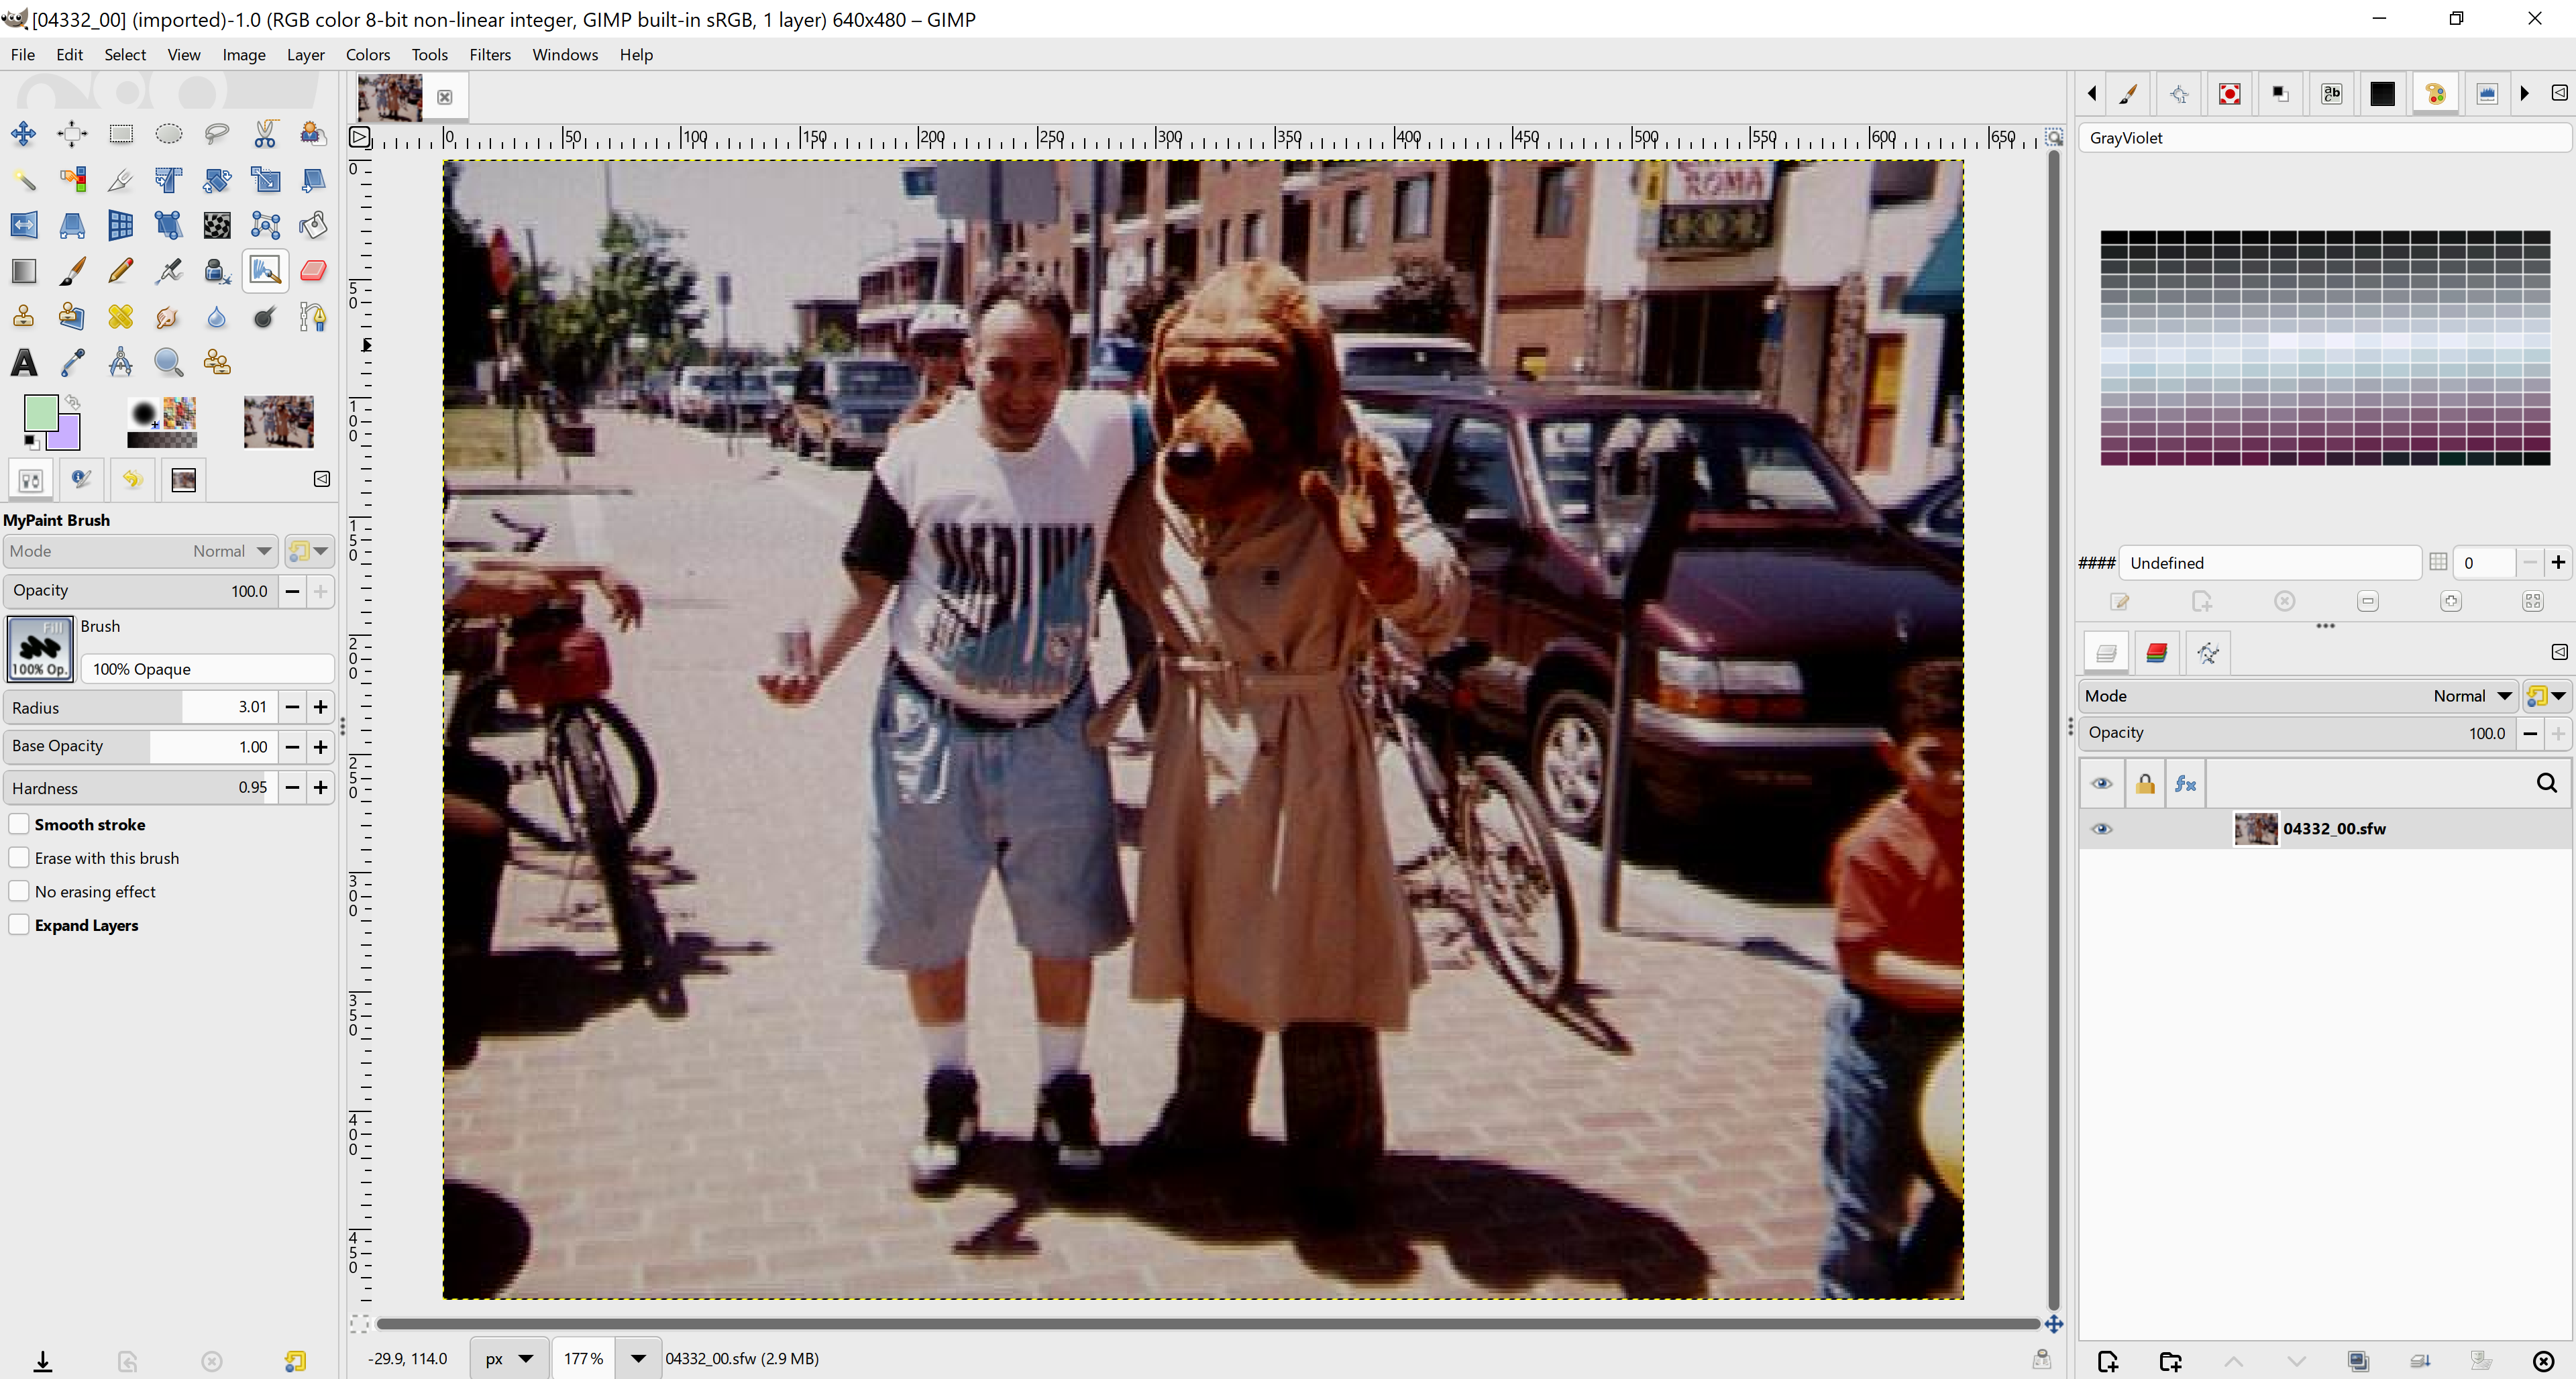Enable Smooth stroke checkbox
Image resolution: width=2576 pixels, height=1379 pixels.
pyautogui.click(x=19, y=824)
